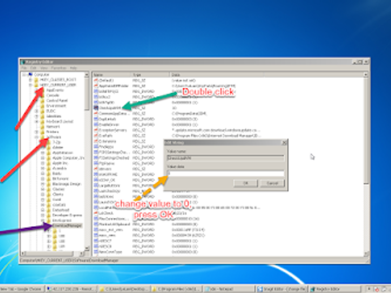Select the AppEvents key
Image resolution: width=391 pixels, height=293 pixels.
click(x=55, y=90)
